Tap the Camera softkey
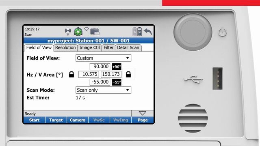This screenshot has height=146, width=260. (78, 120)
